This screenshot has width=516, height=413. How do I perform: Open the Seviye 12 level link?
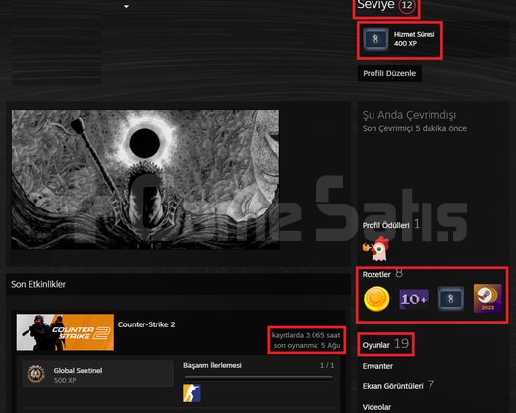pos(385,5)
